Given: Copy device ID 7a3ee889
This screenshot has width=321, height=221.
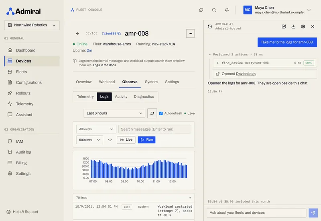Looking at the screenshot, I should [119, 33].
